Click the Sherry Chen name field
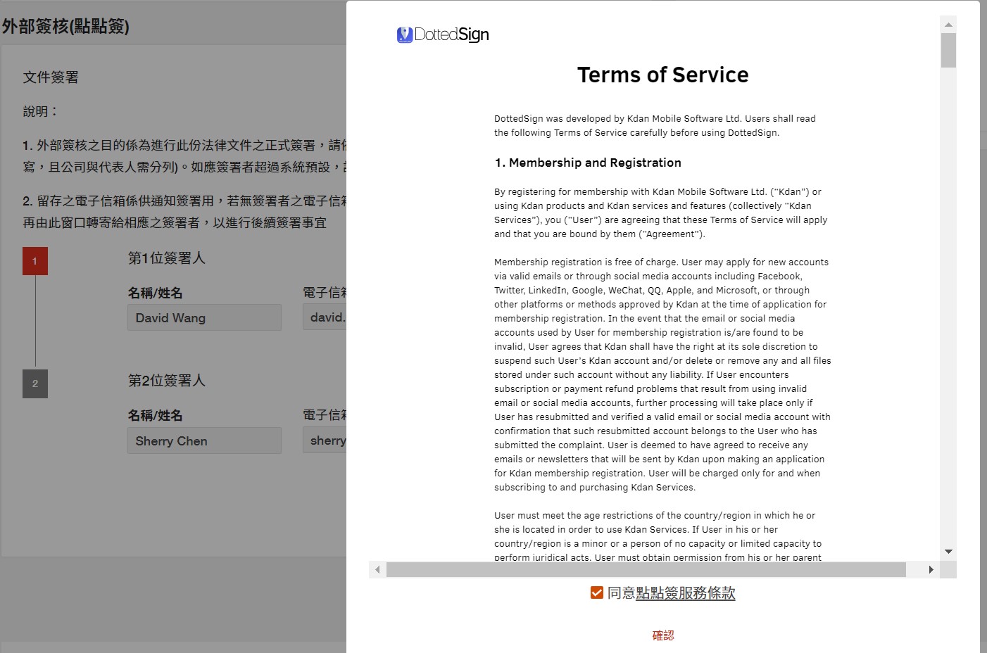Viewport: 987px width, 653px height. (203, 440)
